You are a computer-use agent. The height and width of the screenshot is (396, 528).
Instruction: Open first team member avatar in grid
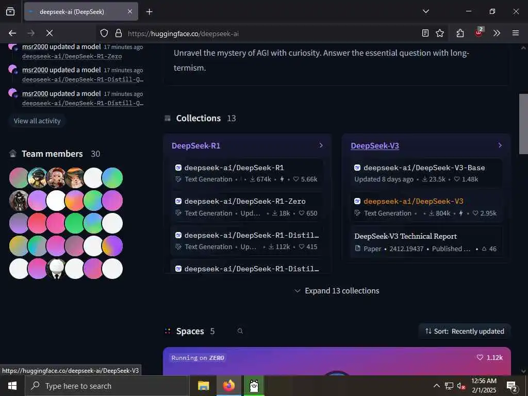19,178
